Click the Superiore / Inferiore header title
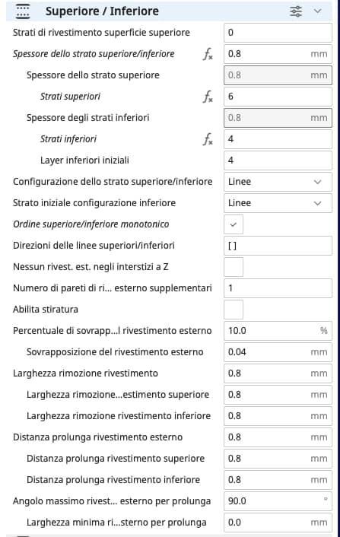This screenshot has width=340, height=537. (x=102, y=11)
